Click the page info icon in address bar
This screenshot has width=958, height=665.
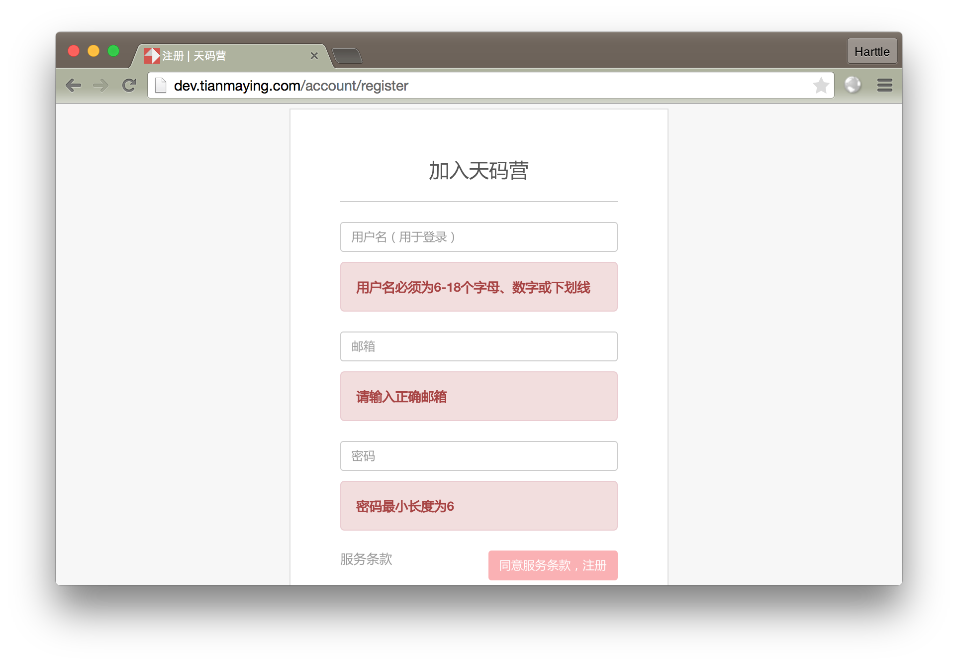[x=160, y=86]
